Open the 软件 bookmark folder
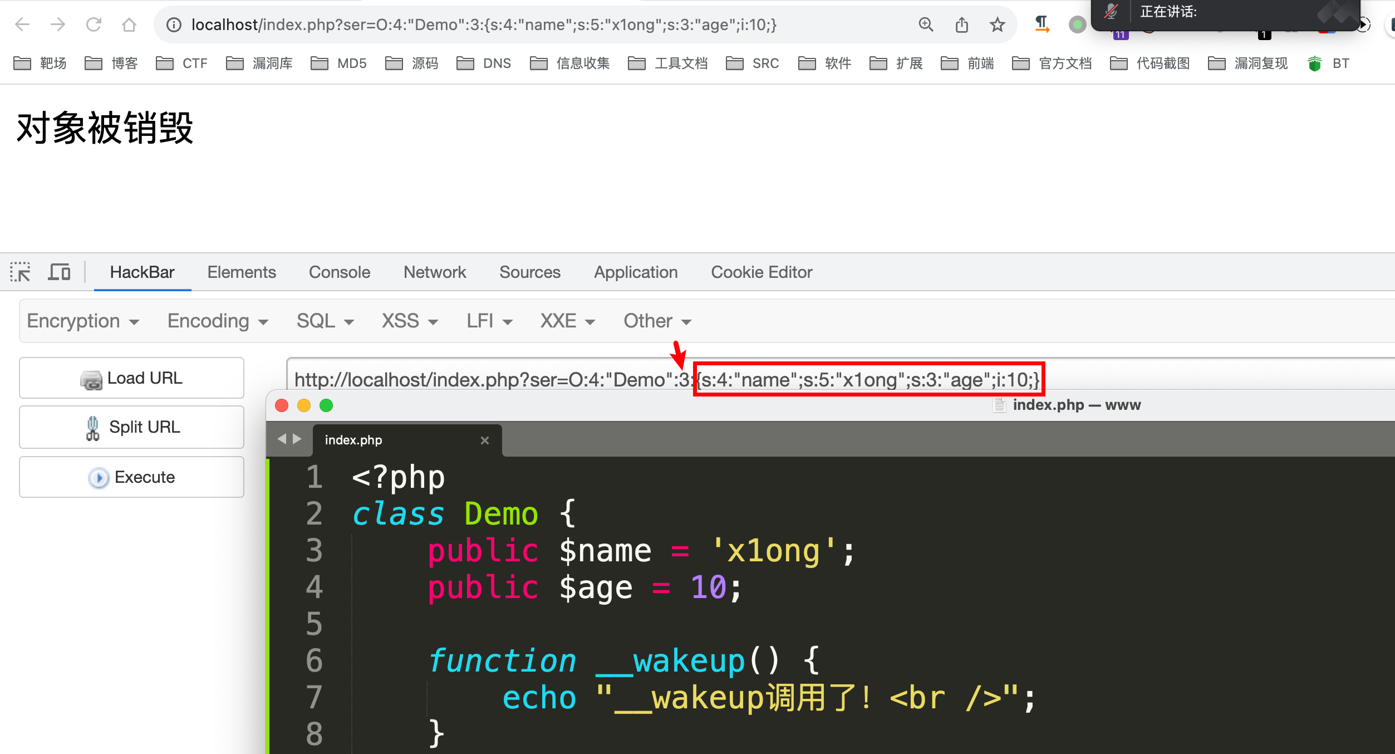Image resolution: width=1395 pixels, height=754 pixels. click(x=825, y=63)
